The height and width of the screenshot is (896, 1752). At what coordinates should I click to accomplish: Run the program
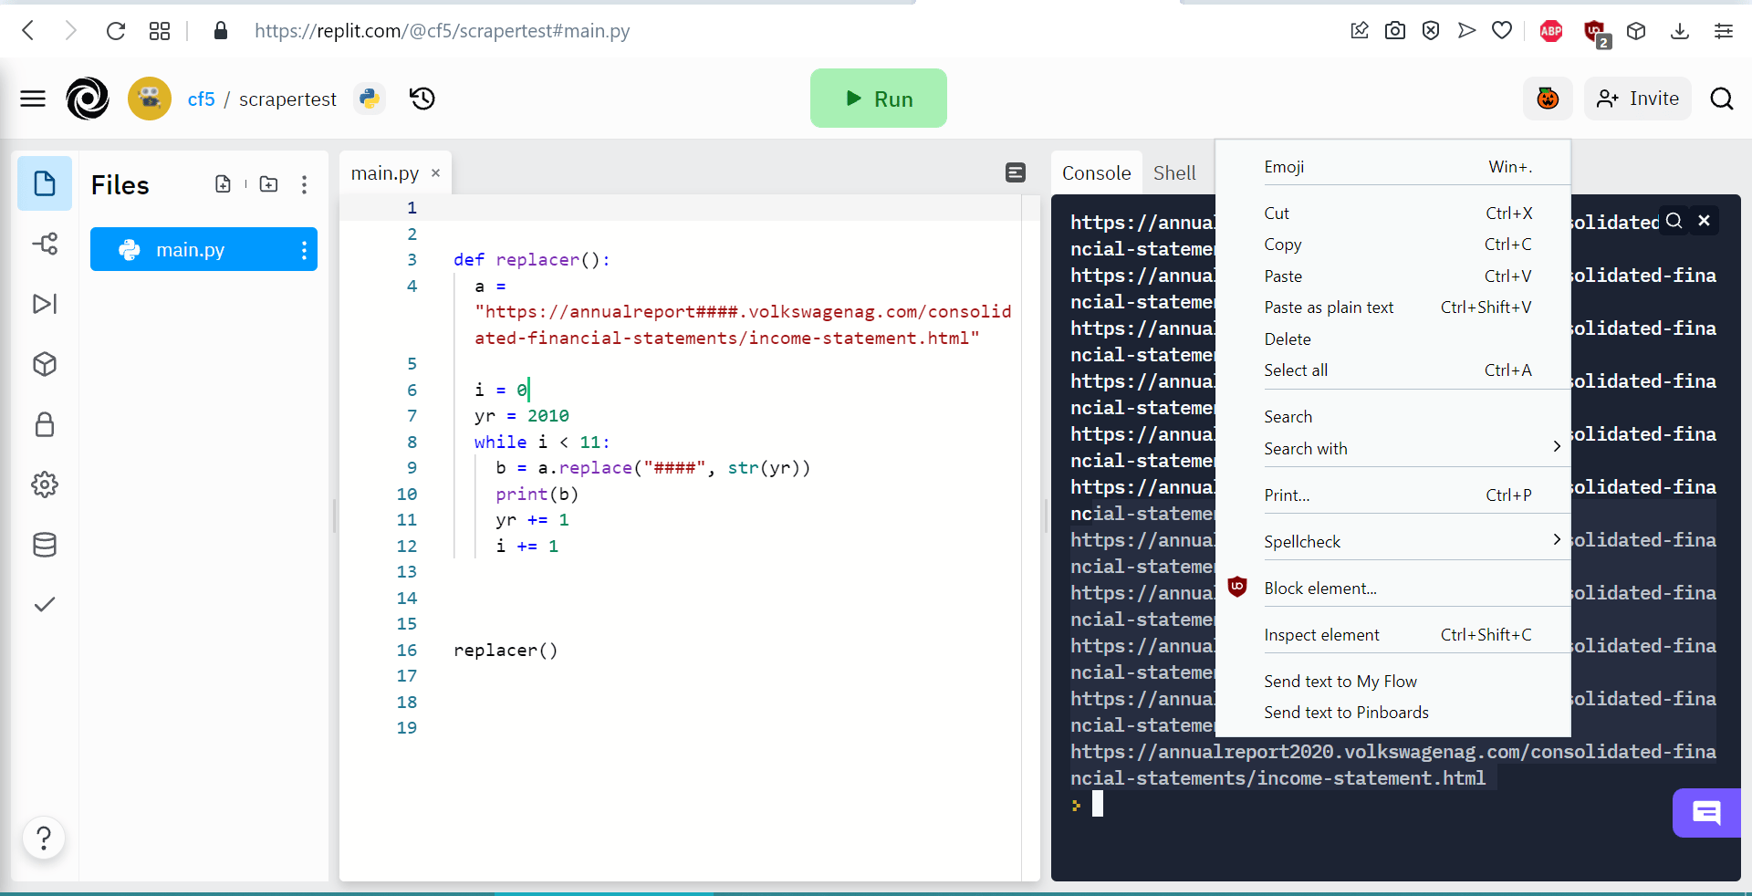pyautogui.click(x=879, y=99)
